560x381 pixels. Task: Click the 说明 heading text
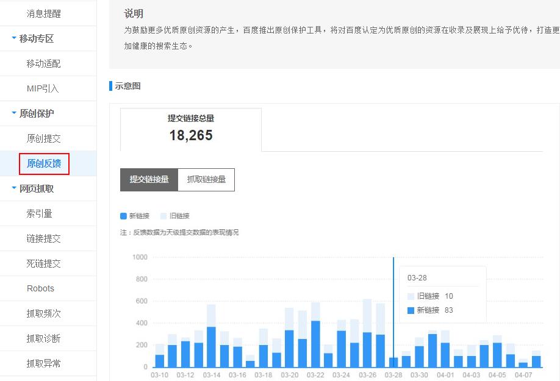point(134,13)
